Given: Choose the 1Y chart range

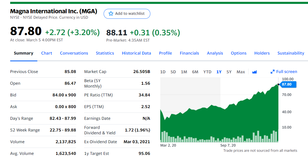Looking at the screenshot, I should point(219,72).
